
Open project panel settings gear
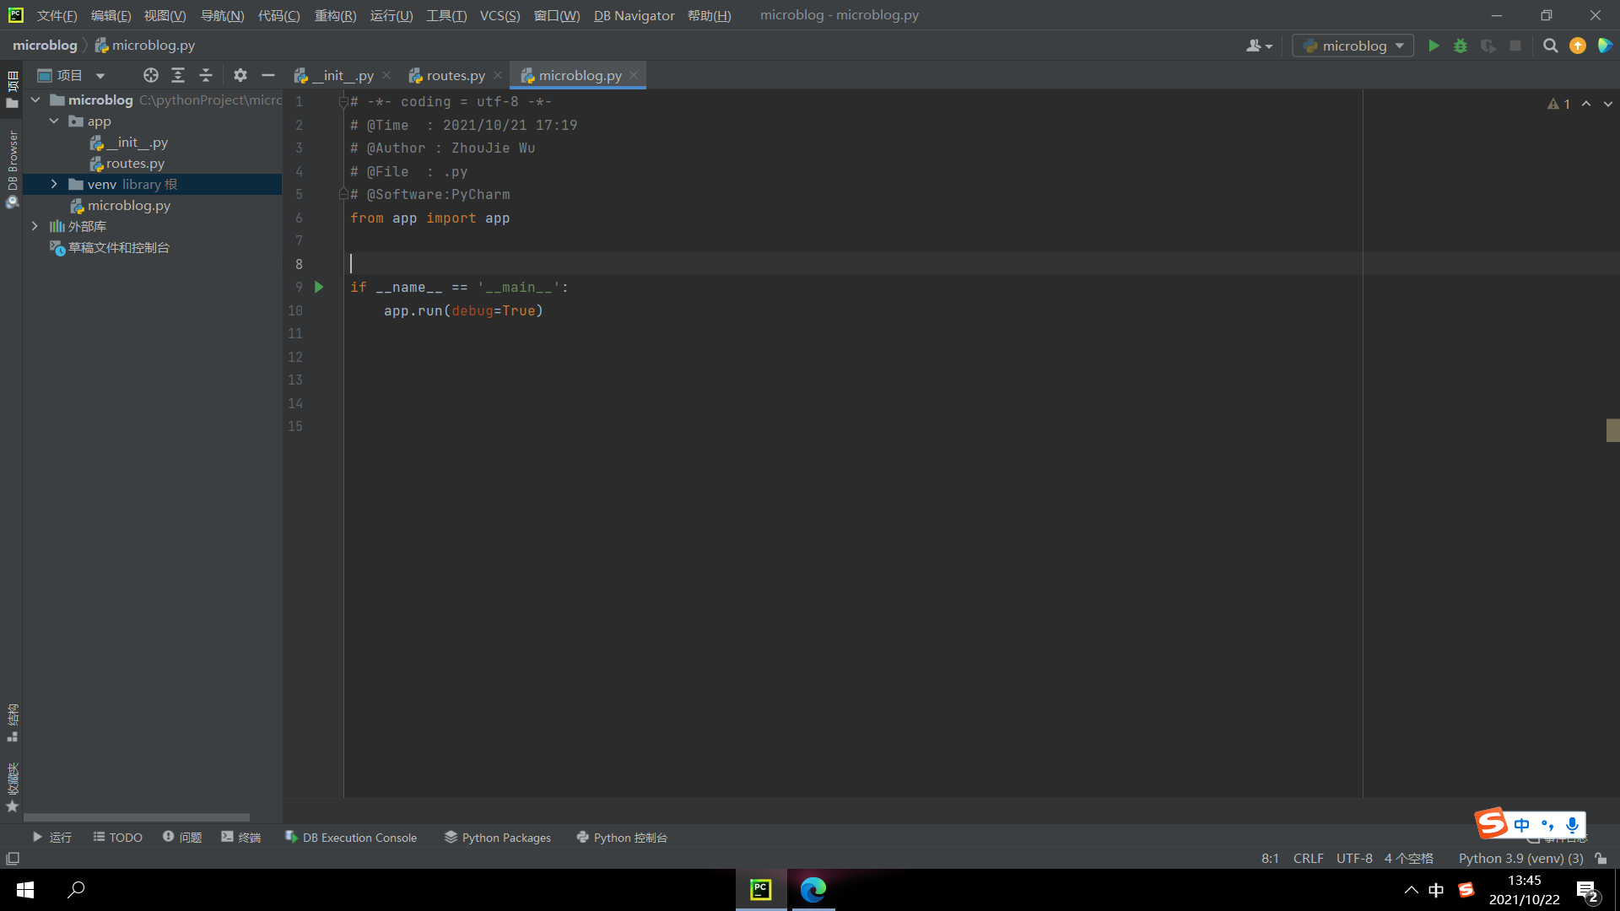(x=240, y=76)
